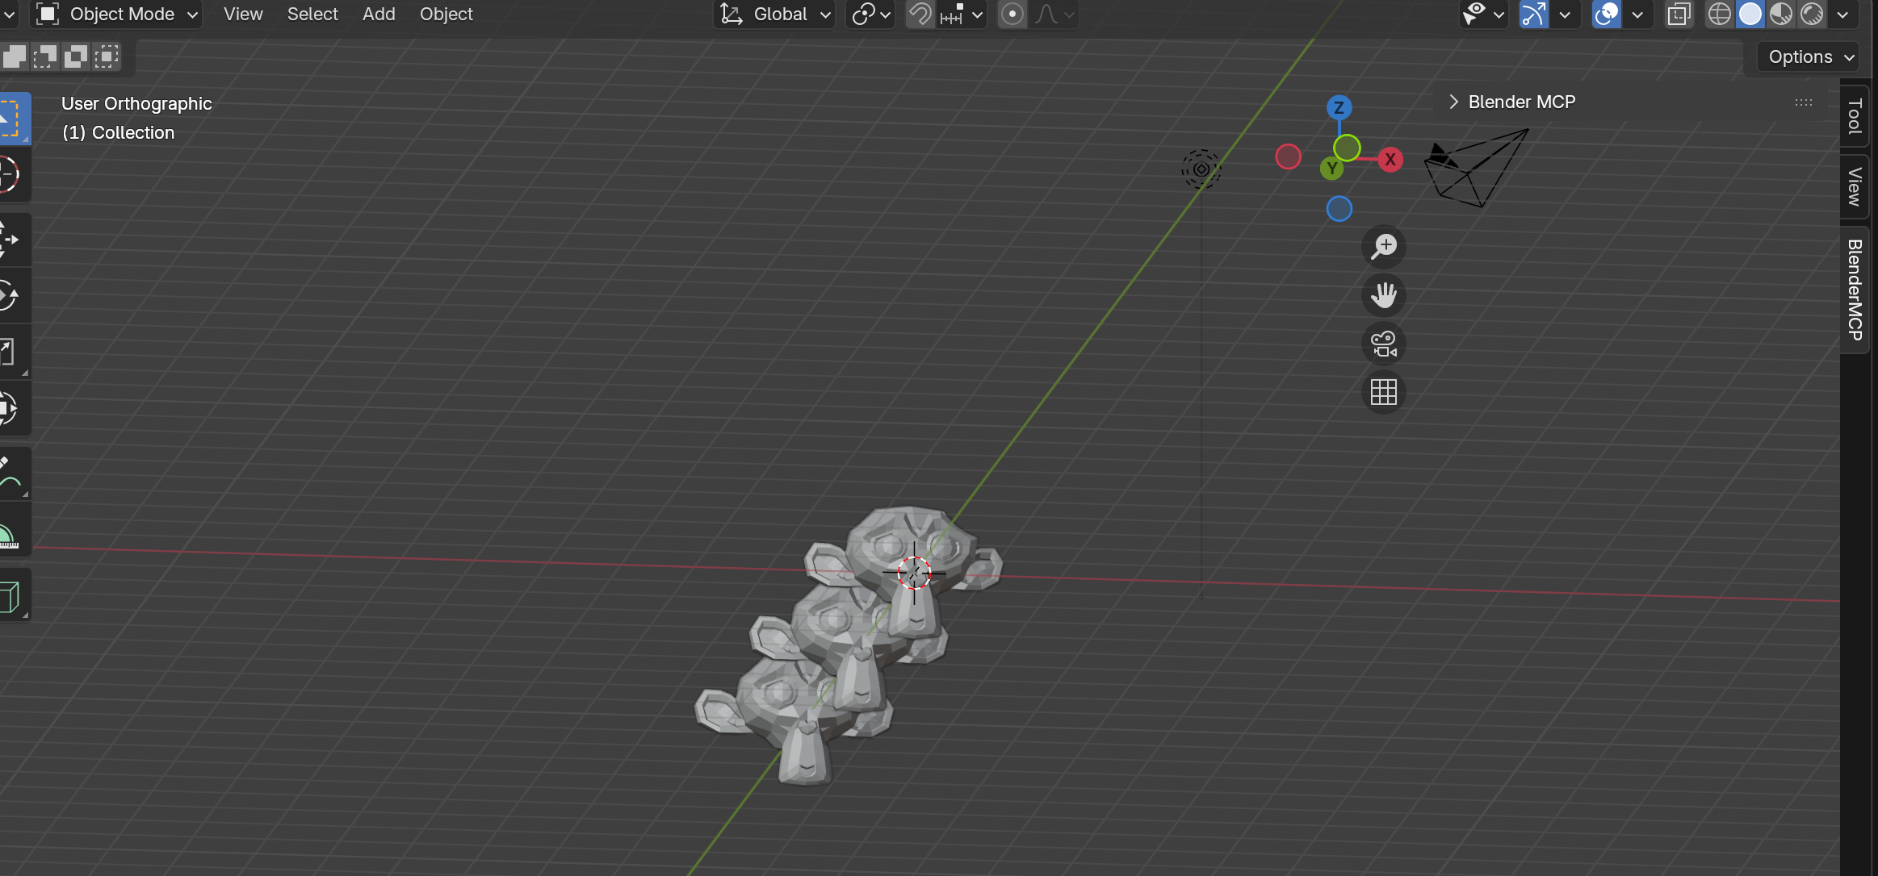Viewport: 1878px width, 876px height.
Task: Expand the Blender MCP panel
Action: tap(1452, 102)
